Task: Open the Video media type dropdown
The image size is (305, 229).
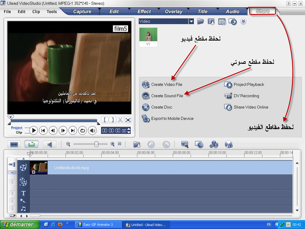Action: [191, 21]
